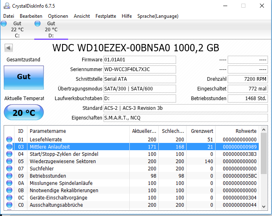The height and width of the screenshot is (216, 272).
Task: Click the CrystalDiskInfo app icon in title bar
Action: pyautogui.click(x=7, y=6)
